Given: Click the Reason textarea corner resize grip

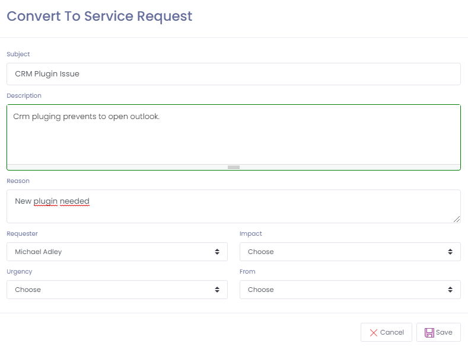Looking at the screenshot, I should (457, 219).
